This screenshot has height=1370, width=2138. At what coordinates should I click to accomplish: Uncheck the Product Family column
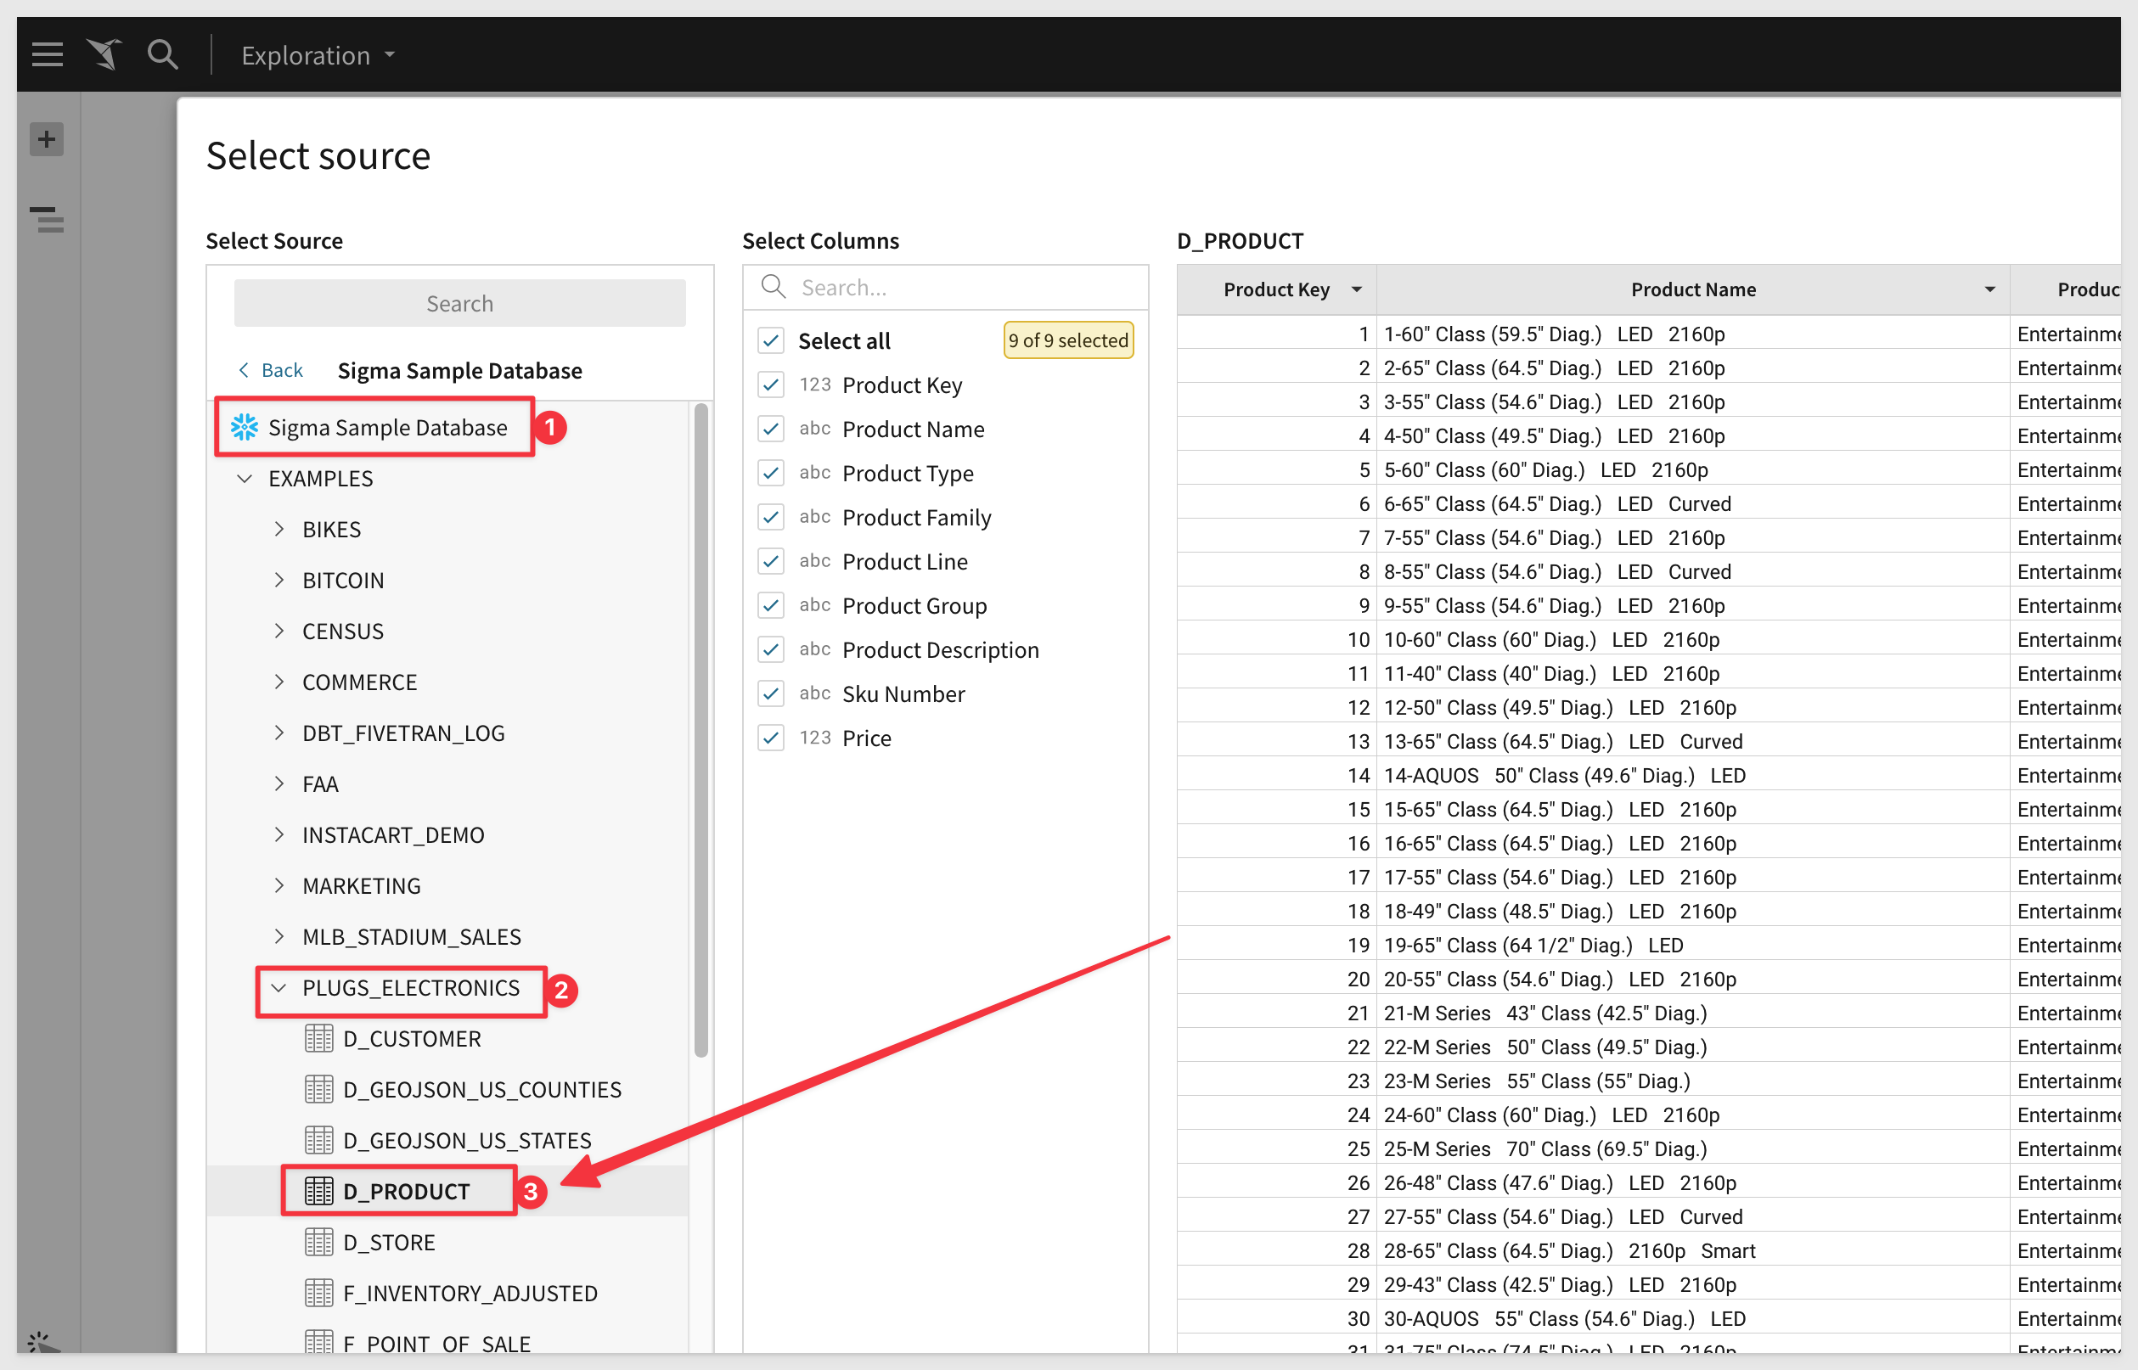tap(770, 517)
